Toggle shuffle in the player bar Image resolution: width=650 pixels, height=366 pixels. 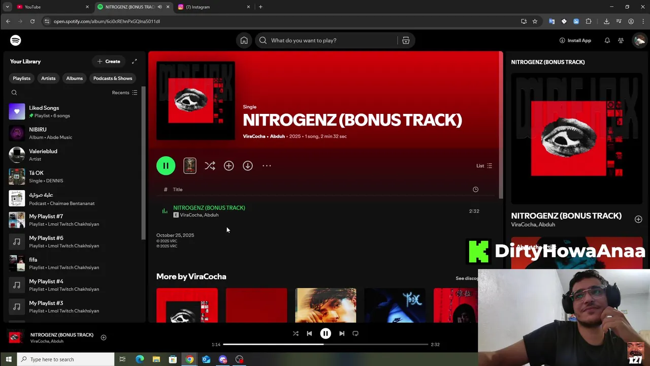point(296,333)
